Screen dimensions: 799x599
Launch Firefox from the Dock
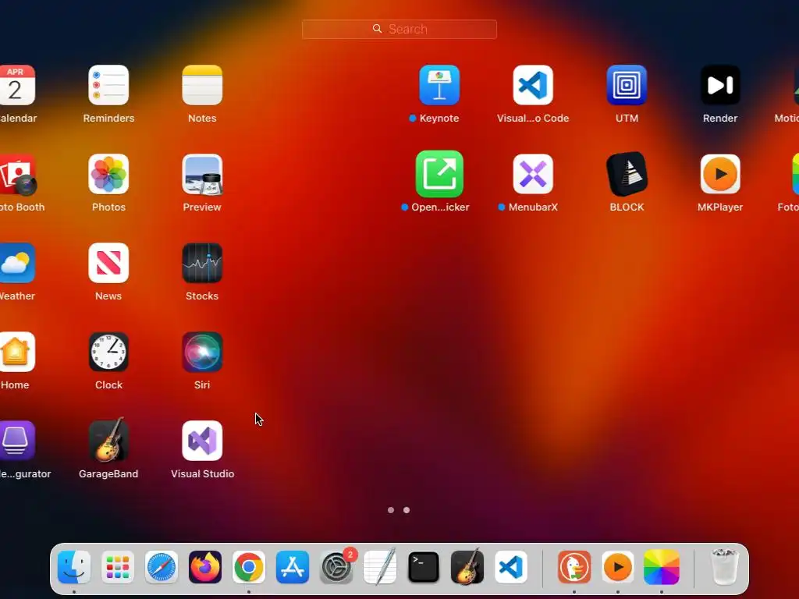click(x=205, y=567)
